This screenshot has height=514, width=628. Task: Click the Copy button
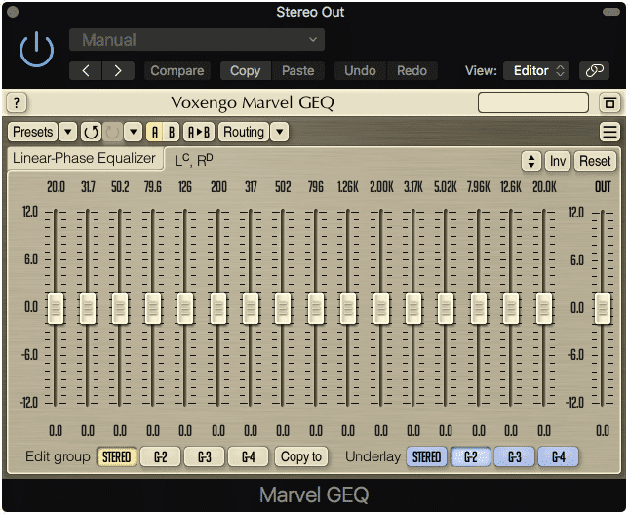pyautogui.click(x=245, y=71)
